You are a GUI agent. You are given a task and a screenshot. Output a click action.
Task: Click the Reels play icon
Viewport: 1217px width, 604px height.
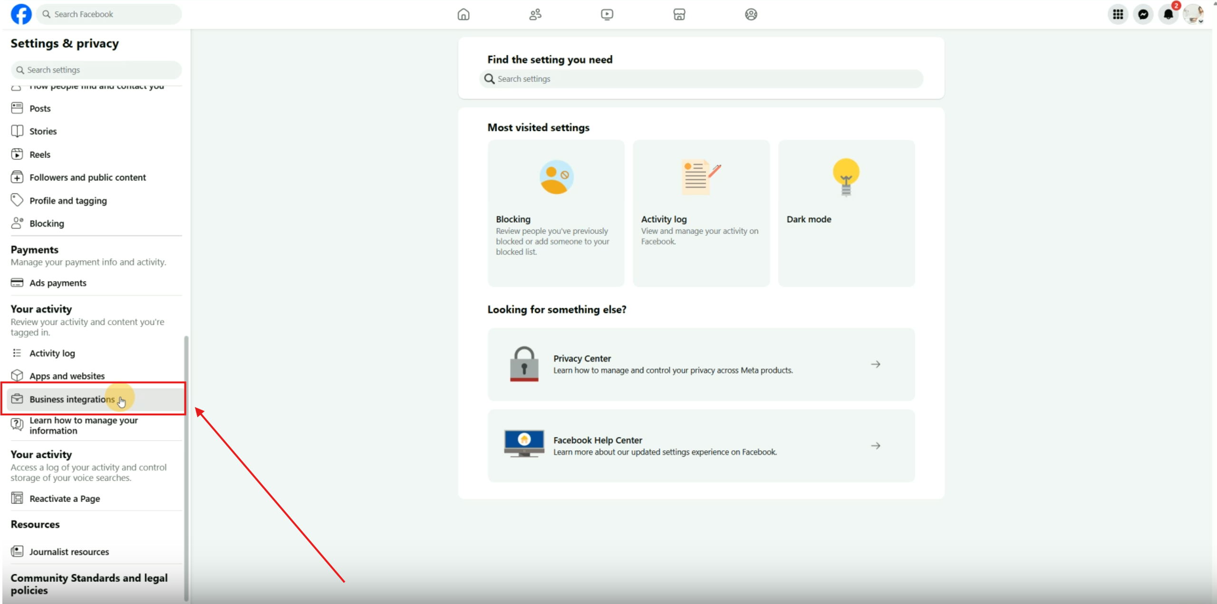click(x=17, y=154)
